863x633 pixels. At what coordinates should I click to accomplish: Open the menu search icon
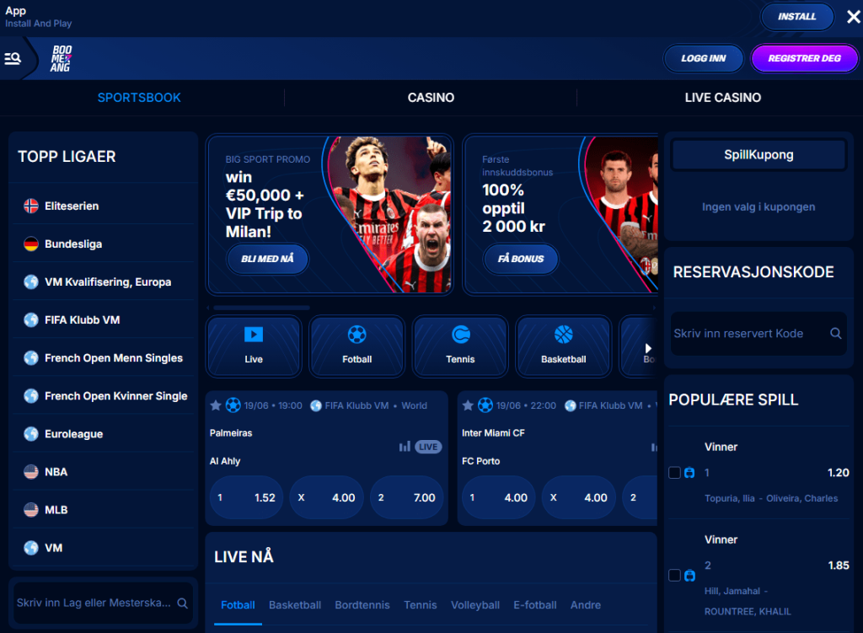click(x=13, y=58)
